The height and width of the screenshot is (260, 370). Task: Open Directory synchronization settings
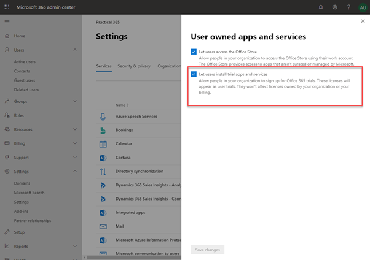pyautogui.click(x=140, y=171)
